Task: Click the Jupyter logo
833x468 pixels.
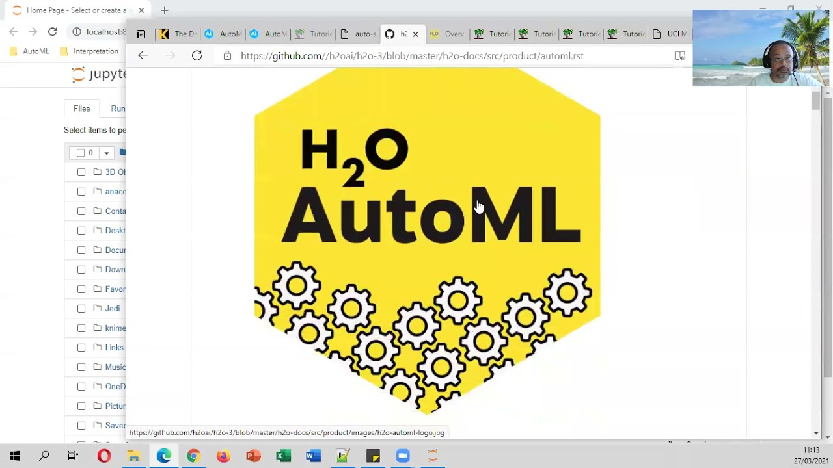Action: [x=99, y=74]
